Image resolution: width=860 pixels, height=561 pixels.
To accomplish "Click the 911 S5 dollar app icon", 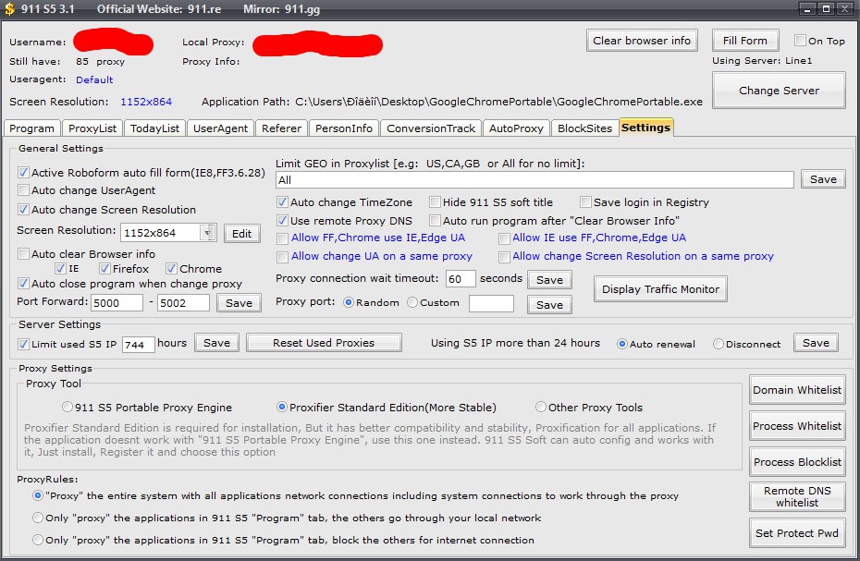I will tap(9, 8).
